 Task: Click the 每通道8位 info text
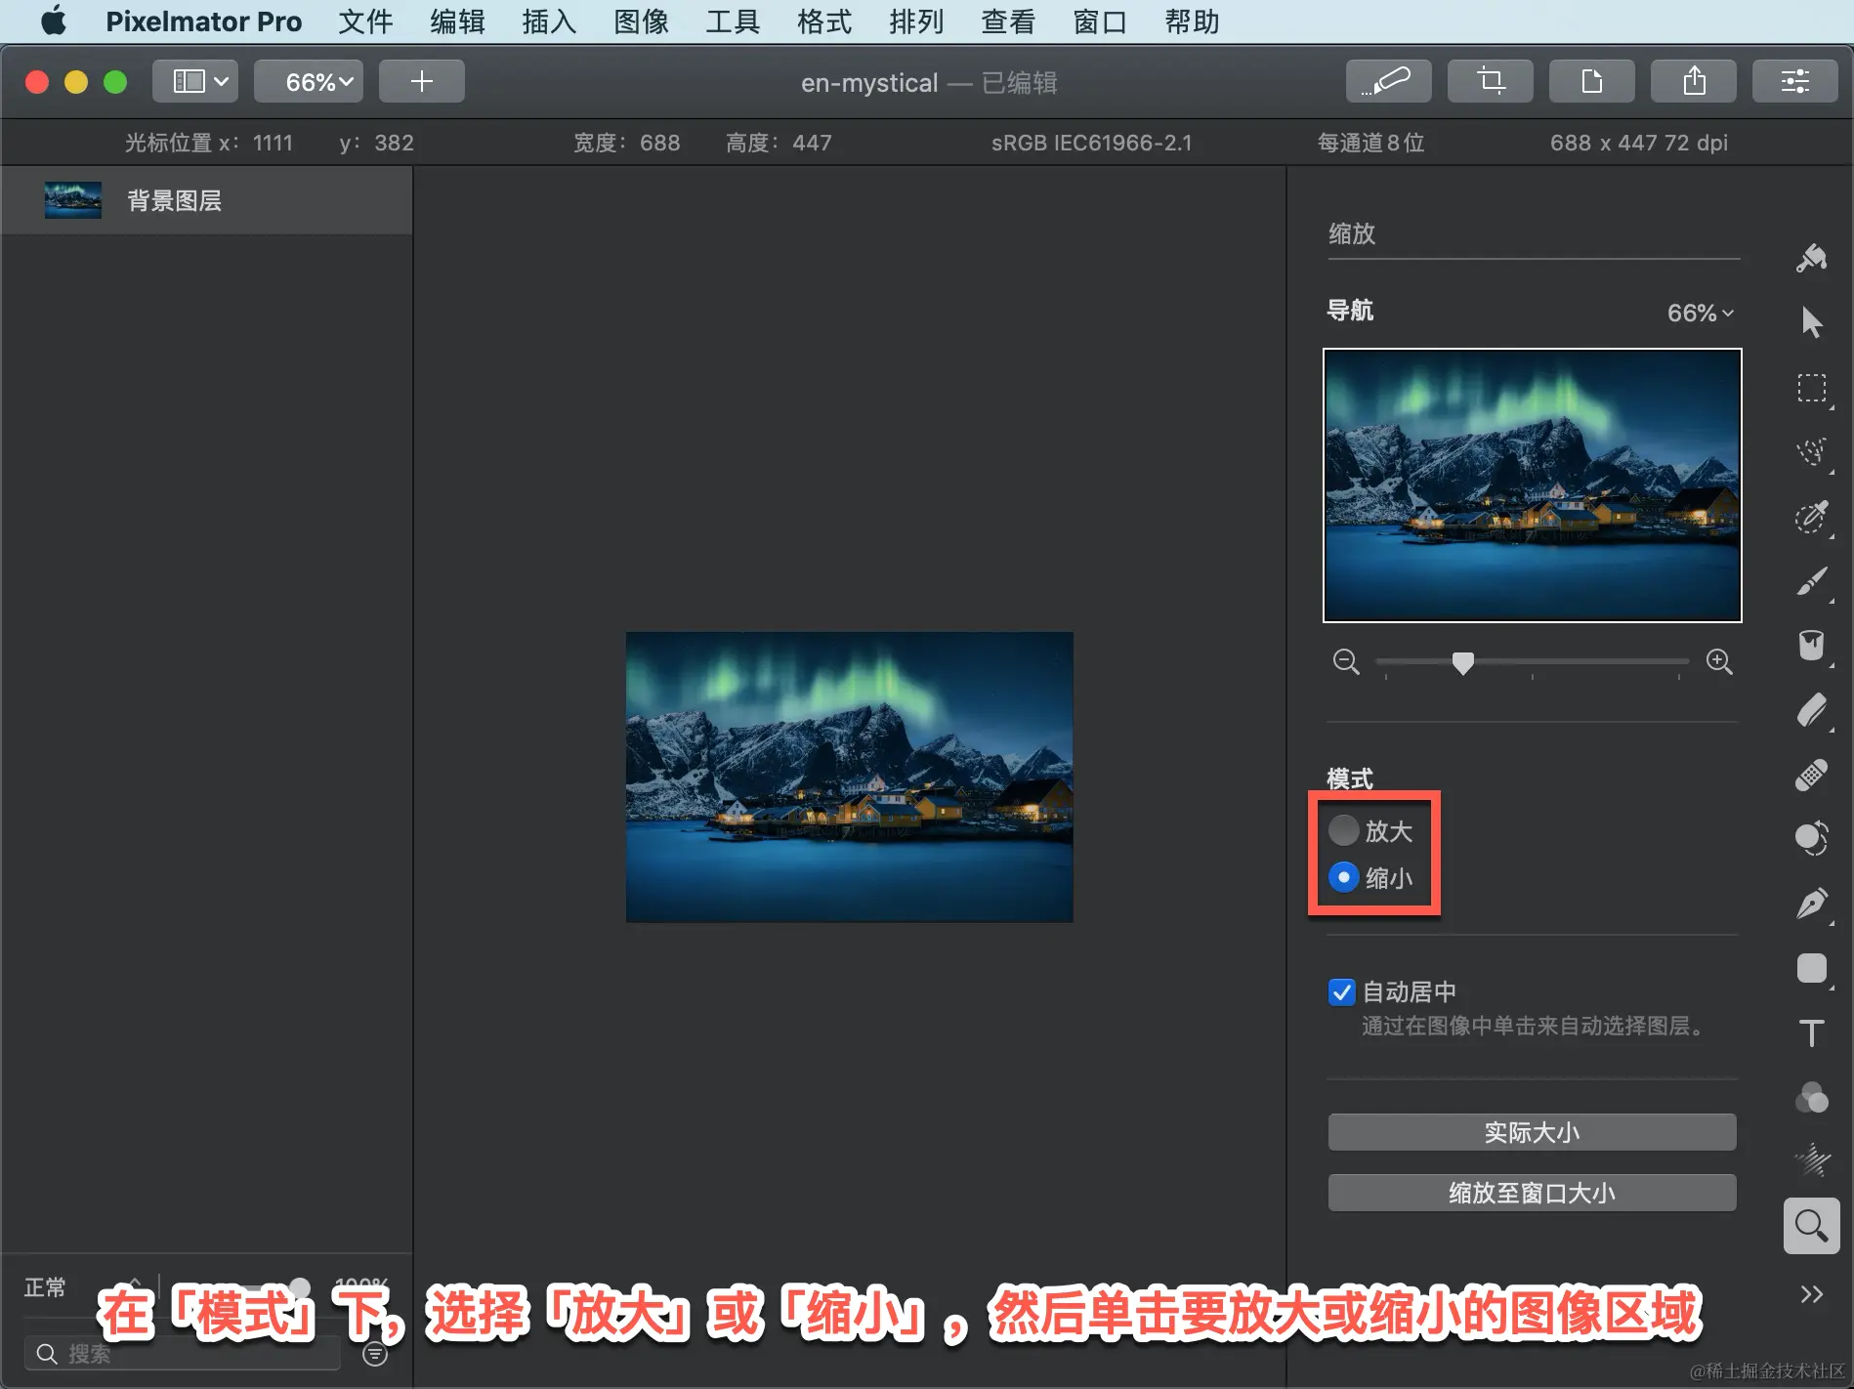pos(1370,143)
